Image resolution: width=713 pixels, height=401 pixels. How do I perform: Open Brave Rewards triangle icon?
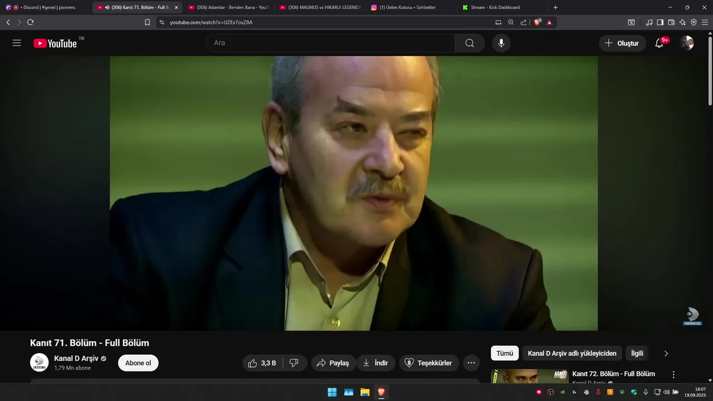[x=549, y=22]
